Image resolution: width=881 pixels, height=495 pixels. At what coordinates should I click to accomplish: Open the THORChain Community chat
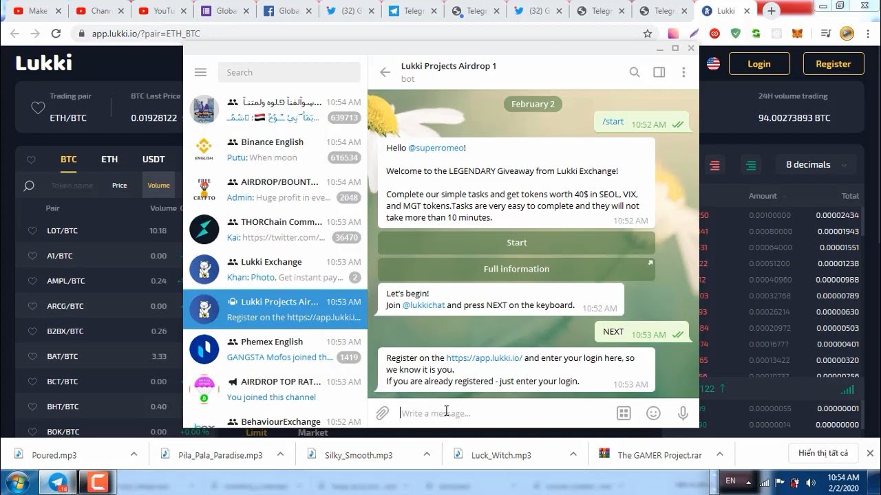coord(275,229)
